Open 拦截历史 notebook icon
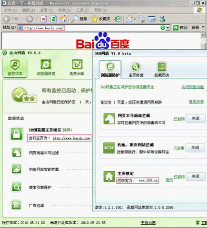Image resolution: width=207 pixels, height=228 pixels. (162, 66)
